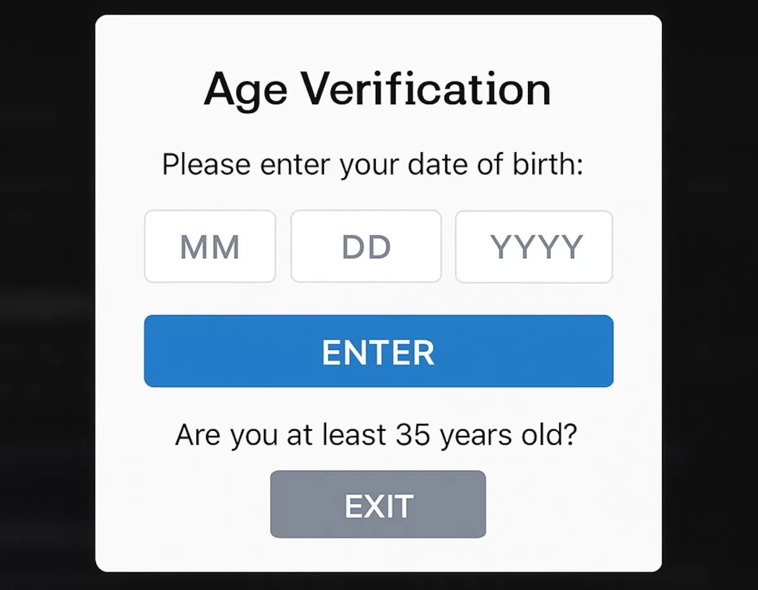Viewport: 758px width, 590px height.
Task: Leave the age gate via EXIT
Action: click(x=378, y=504)
